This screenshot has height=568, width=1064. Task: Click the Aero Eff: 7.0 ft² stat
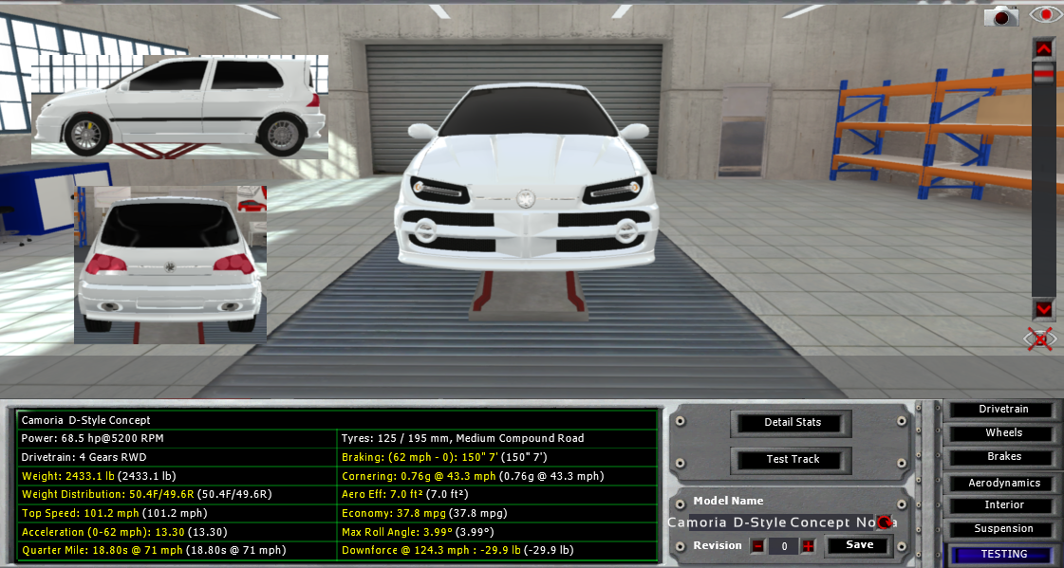coord(383,495)
